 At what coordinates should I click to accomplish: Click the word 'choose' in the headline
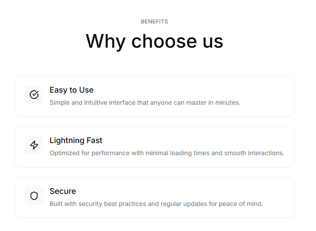[x=163, y=41]
